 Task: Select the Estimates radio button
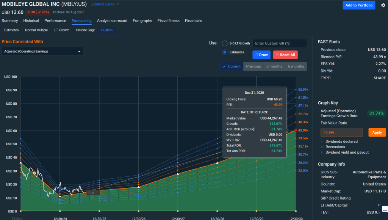[x=225, y=52]
